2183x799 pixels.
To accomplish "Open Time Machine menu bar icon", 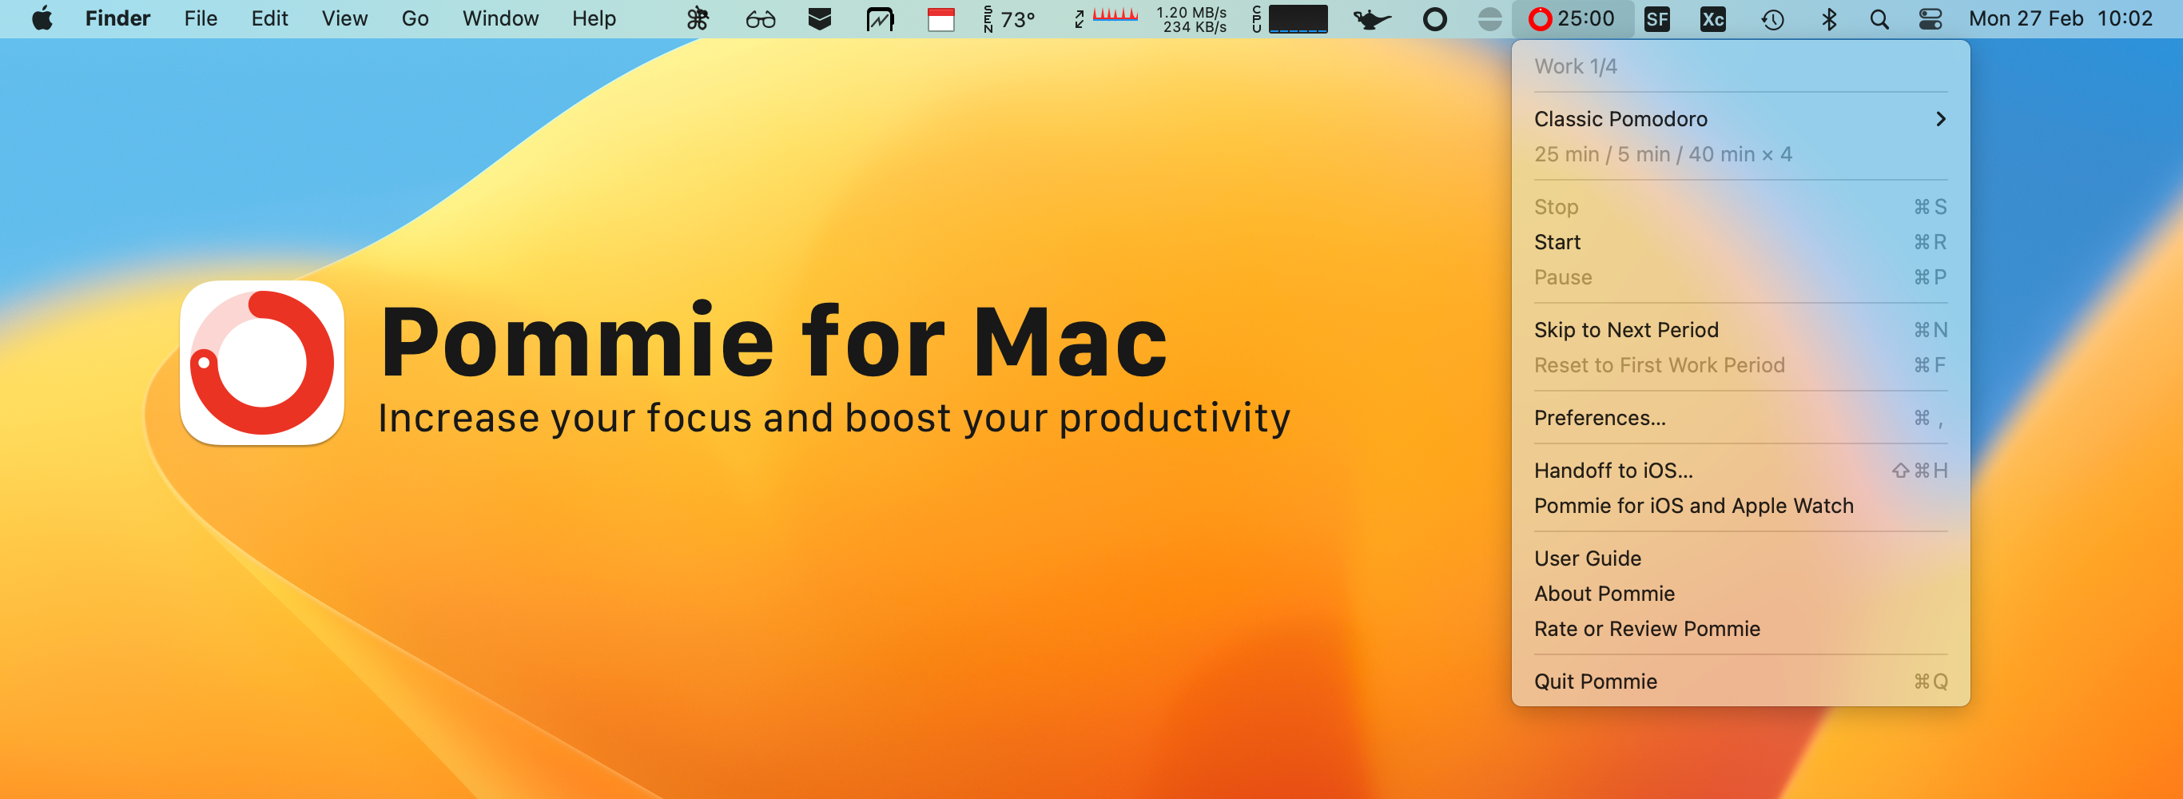I will click(x=1772, y=18).
